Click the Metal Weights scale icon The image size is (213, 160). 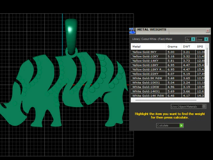pos(132,31)
